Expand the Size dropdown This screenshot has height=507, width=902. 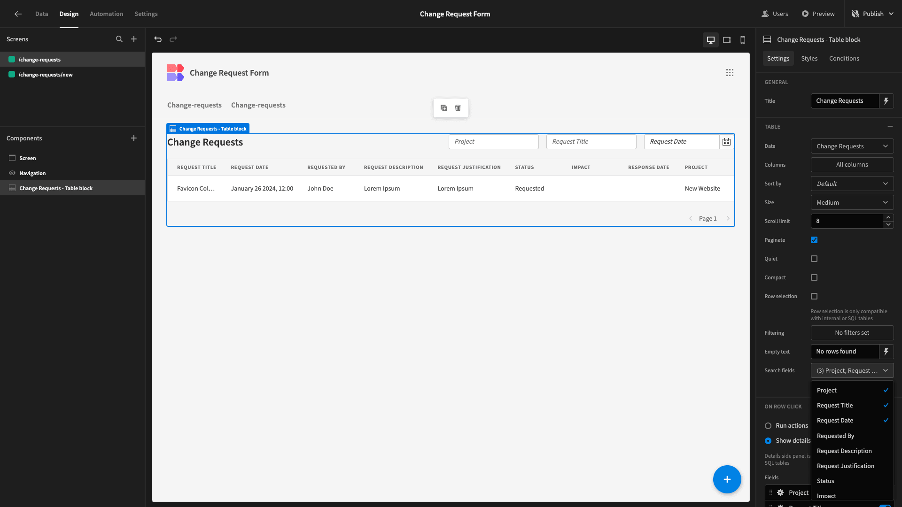click(853, 202)
